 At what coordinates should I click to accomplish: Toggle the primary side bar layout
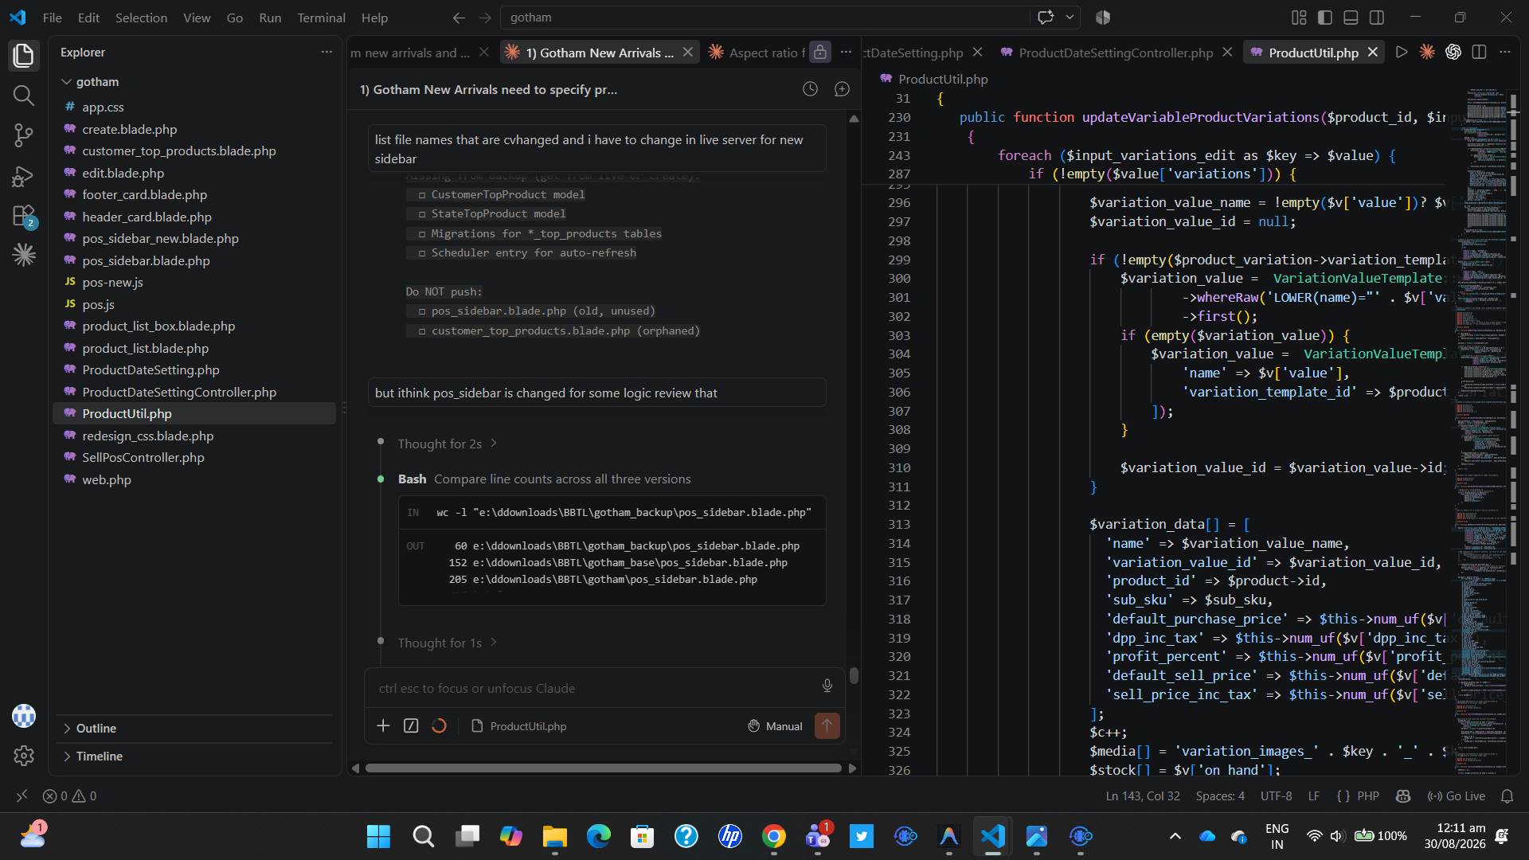pos(1325,18)
